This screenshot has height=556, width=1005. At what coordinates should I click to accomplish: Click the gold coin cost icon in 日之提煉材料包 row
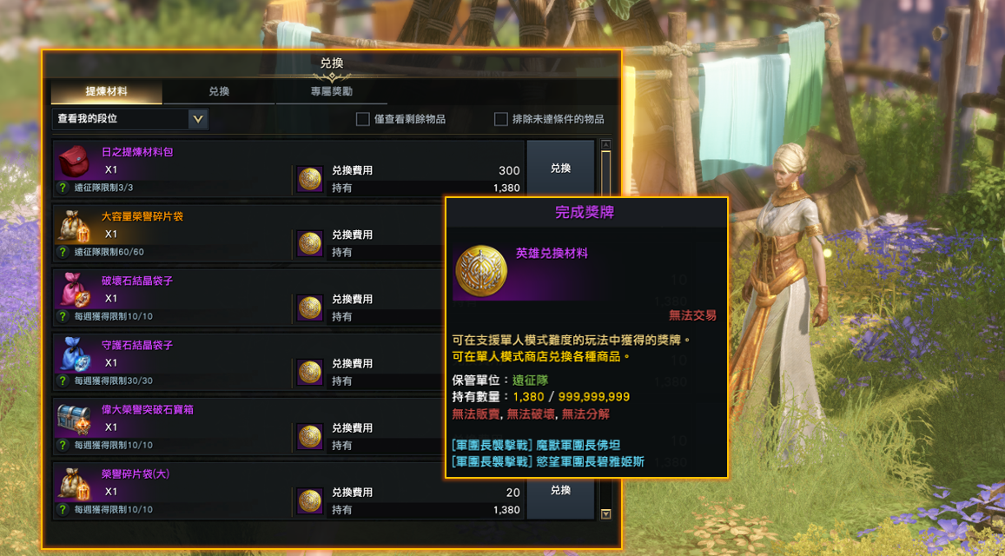(x=310, y=179)
